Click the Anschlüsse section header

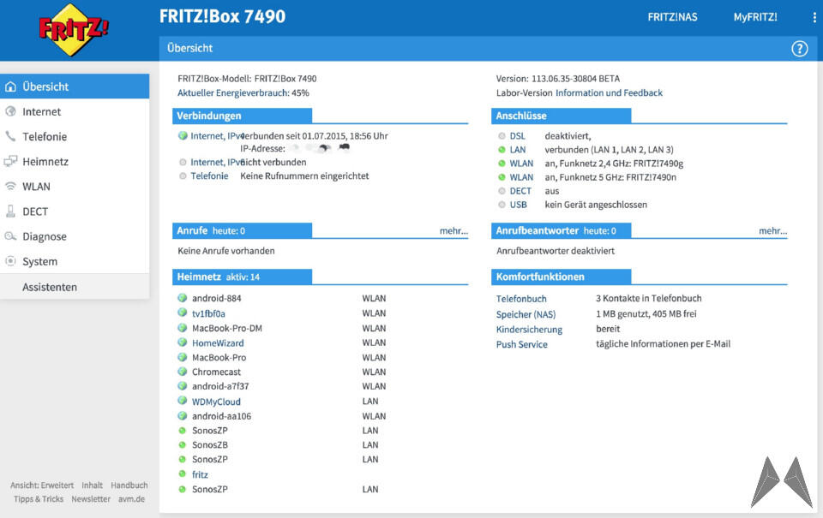(561, 116)
